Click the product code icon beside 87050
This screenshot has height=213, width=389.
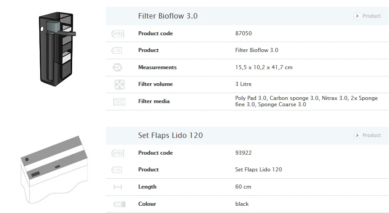tap(117, 33)
